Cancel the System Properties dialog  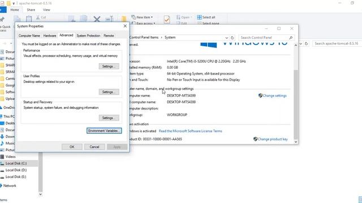pyautogui.click(x=94, y=147)
